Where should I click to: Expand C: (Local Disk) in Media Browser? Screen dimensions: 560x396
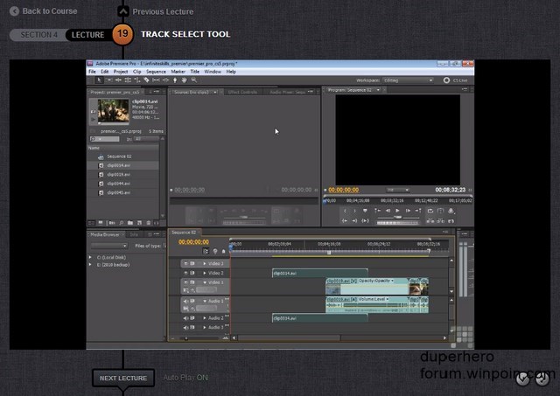pos(90,257)
